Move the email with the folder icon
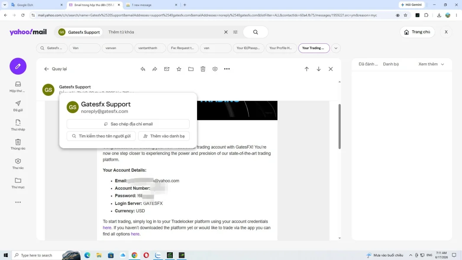 point(191,69)
